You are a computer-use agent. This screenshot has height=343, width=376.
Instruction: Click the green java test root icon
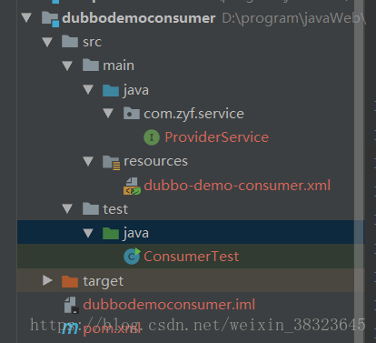[x=111, y=233]
